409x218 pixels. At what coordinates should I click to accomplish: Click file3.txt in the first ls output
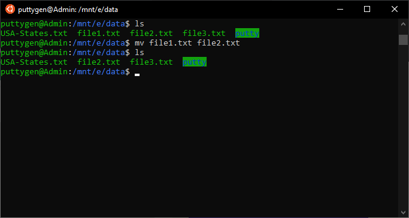coord(204,34)
